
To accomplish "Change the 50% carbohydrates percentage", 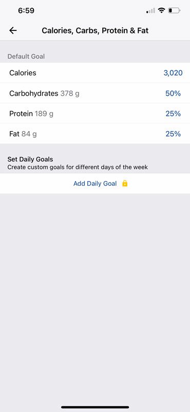I will (173, 93).
